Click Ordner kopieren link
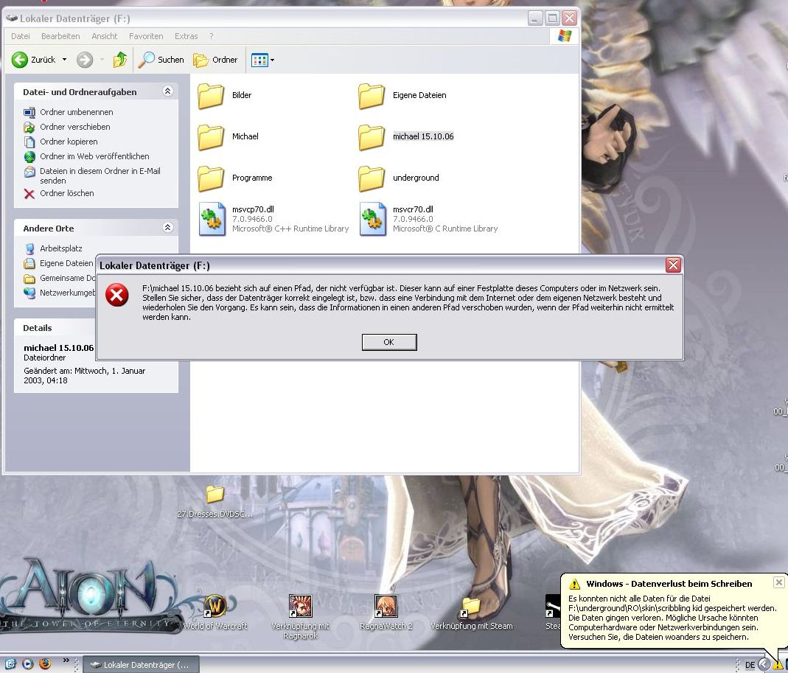The width and height of the screenshot is (788, 673). [69, 142]
